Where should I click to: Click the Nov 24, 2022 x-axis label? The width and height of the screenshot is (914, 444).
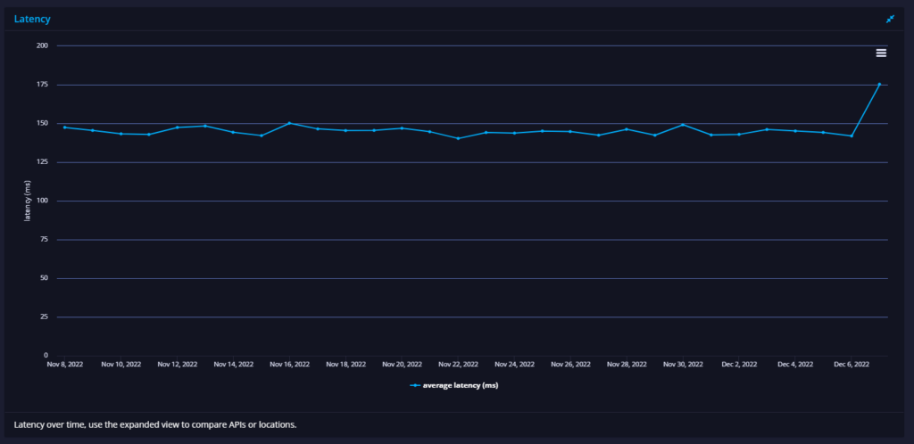tap(514, 365)
